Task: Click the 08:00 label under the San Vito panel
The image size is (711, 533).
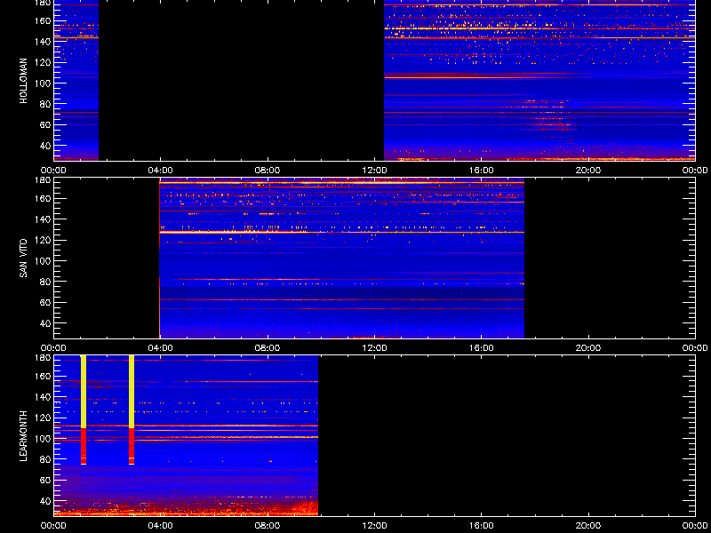Action: pos(268,348)
